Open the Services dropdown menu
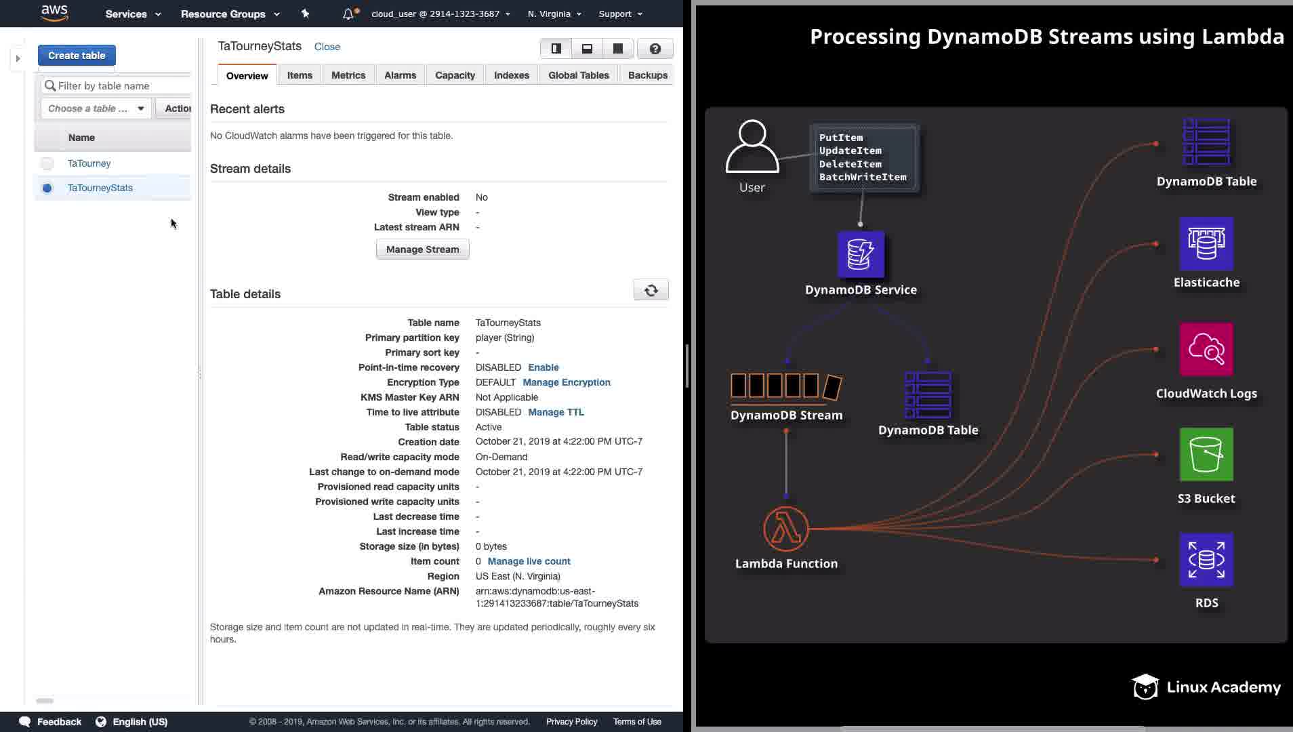Image resolution: width=1293 pixels, height=732 pixels. click(x=133, y=14)
